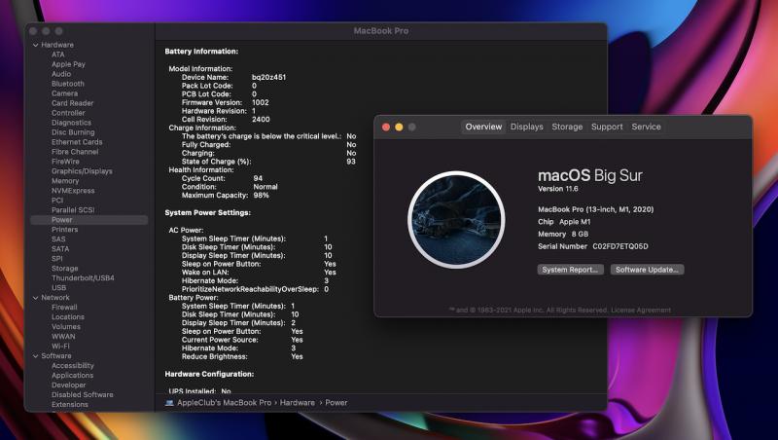Click Power in the bottom path bar

(x=336, y=403)
